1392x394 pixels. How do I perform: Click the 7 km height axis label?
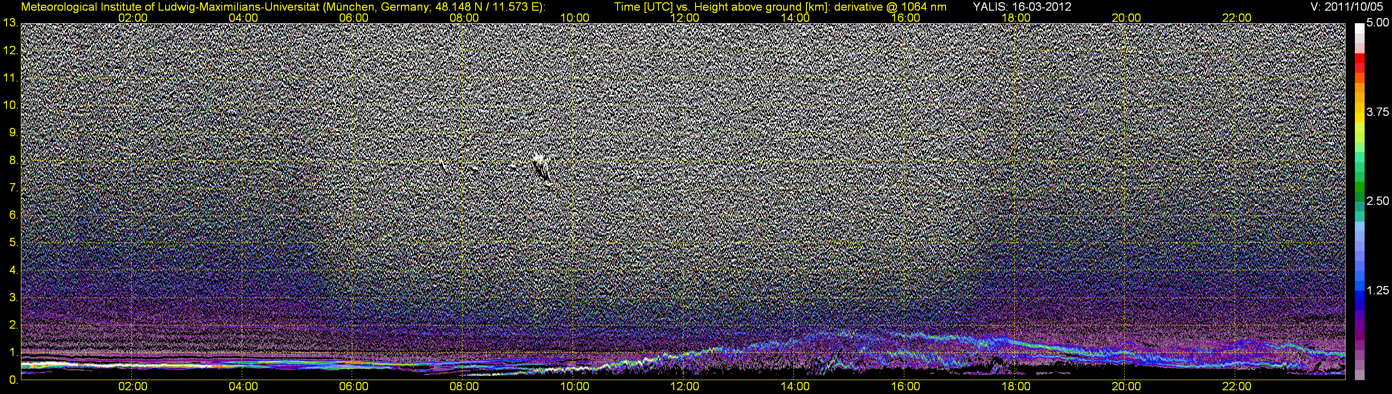(x=13, y=188)
